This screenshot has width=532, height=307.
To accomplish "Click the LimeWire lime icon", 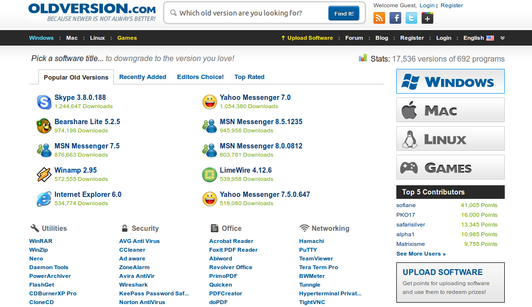I will (210, 175).
